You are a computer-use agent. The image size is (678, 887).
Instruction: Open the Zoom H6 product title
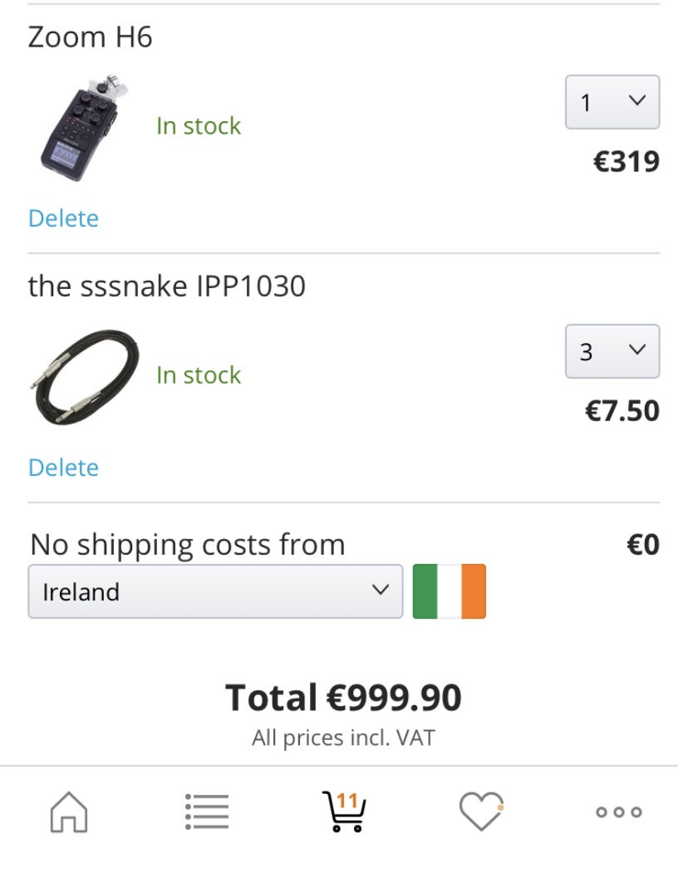click(x=90, y=37)
